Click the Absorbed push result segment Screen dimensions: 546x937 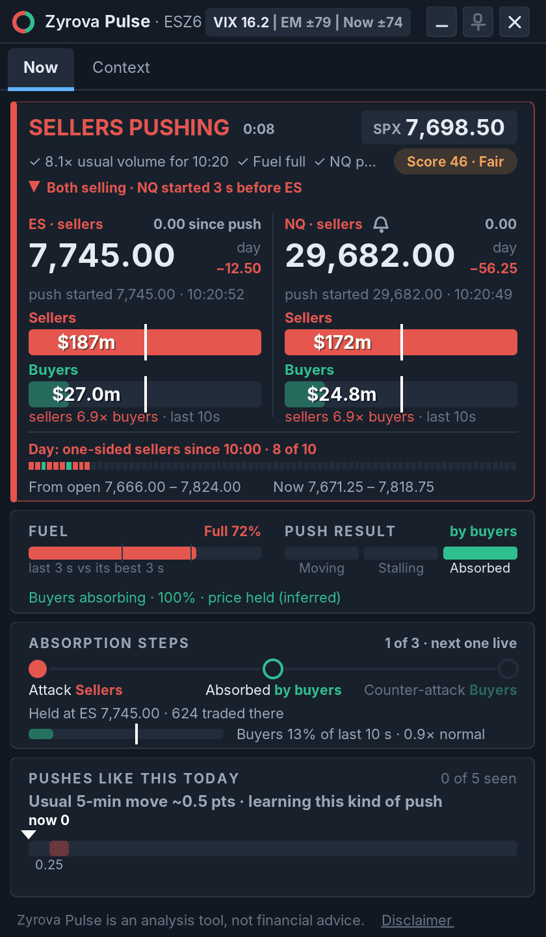[x=480, y=553]
